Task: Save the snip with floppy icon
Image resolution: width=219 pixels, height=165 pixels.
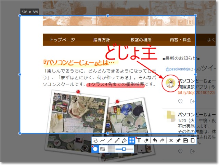Action: (185, 141)
